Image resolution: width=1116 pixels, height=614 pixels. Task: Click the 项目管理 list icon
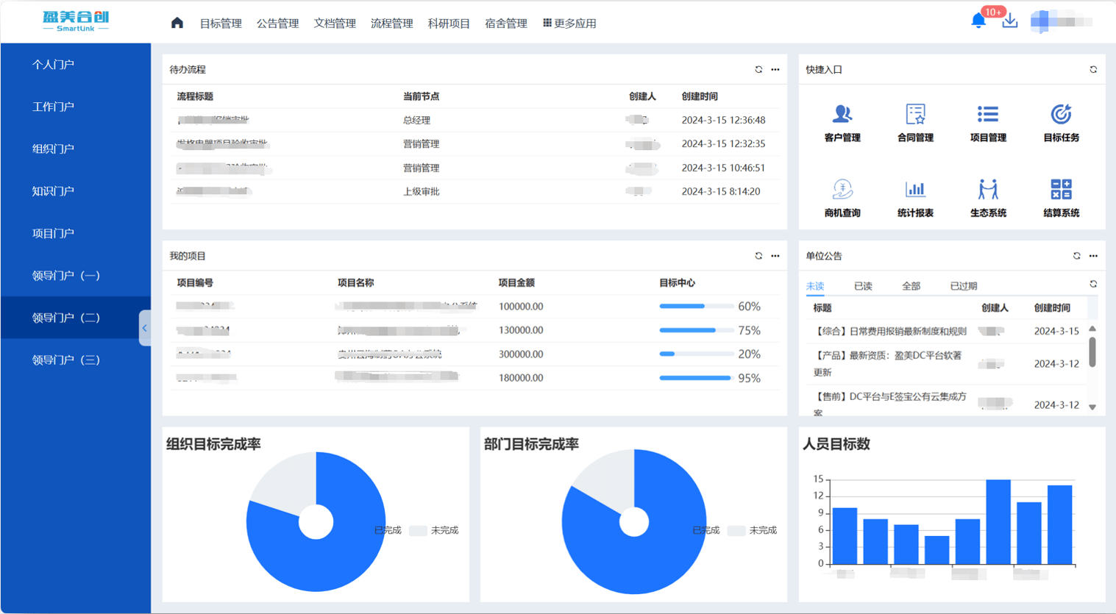pos(987,115)
